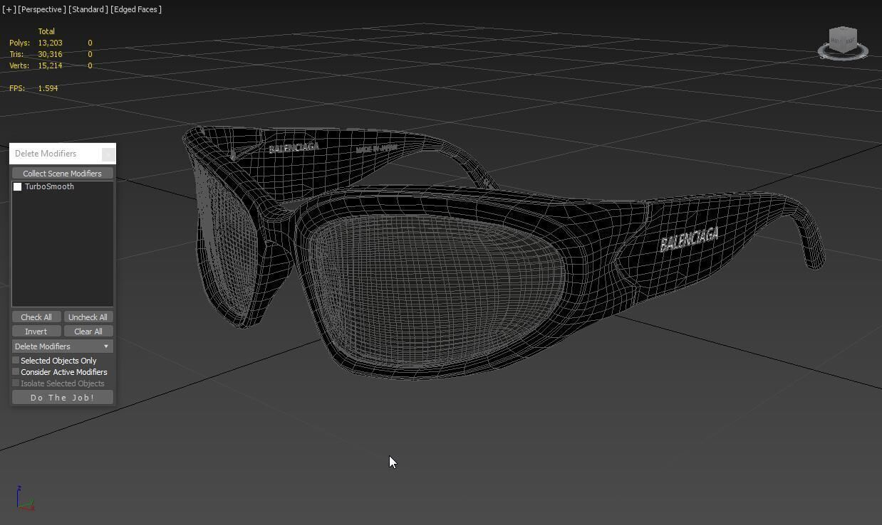Image resolution: width=882 pixels, height=525 pixels.
Task: Close the Delete Modifiers dialog
Action: tap(108, 154)
